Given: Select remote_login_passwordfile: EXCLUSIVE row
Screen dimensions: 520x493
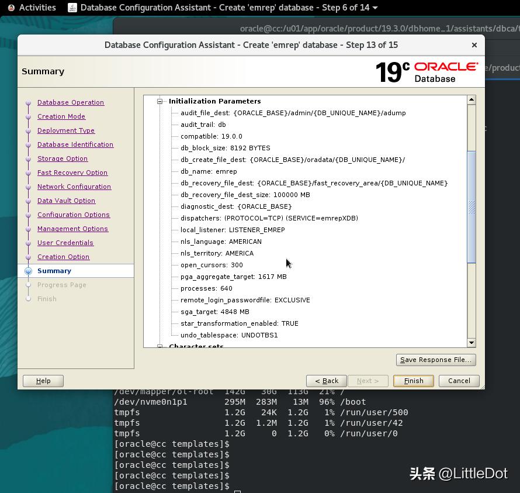Looking at the screenshot, I should 245,300.
